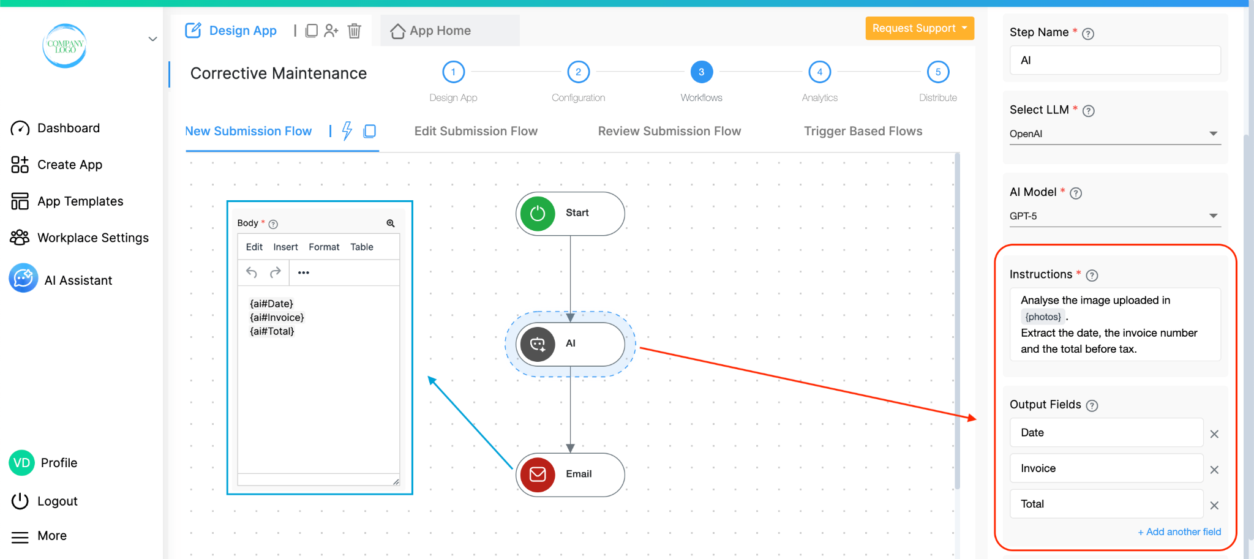Viewport: 1254px width, 559px height.
Task: Click + Add another field link
Action: (1179, 531)
